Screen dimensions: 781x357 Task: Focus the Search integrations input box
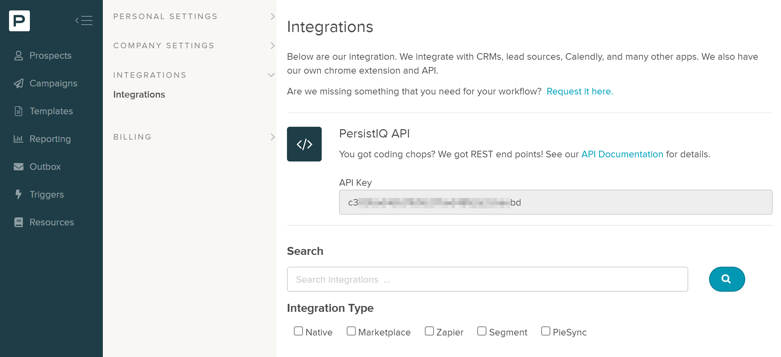487,279
